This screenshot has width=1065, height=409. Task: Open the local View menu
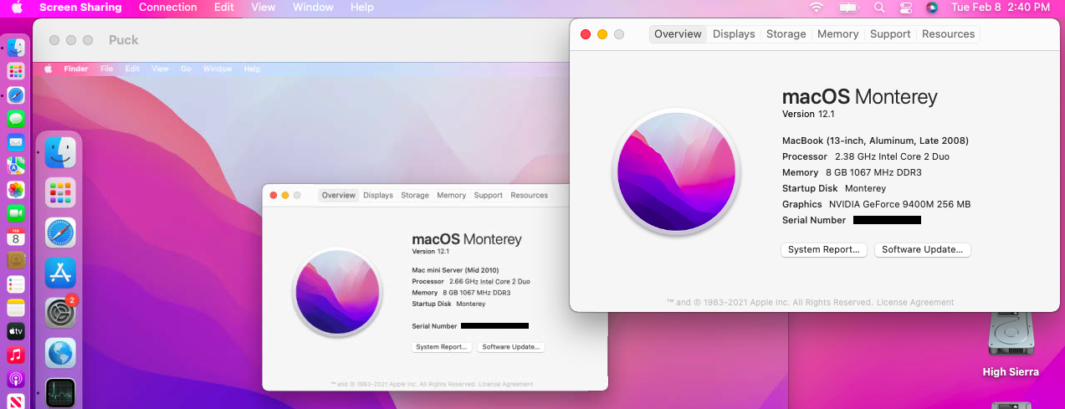tap(264, 8)
